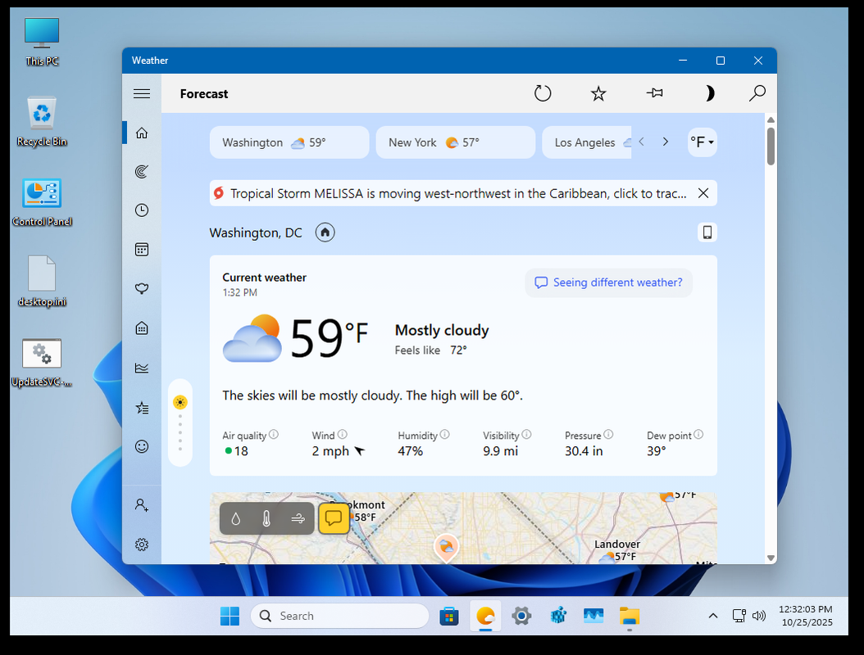Click the sign-in person icon in sidebar
This screenshot has height=655, width=864.
tap(142, 504)
